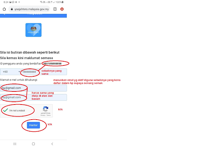Image resolution: width=220 pixels, height=148 pixels.
Task: Tap the red upload notification icon
Action: [62, 9]
